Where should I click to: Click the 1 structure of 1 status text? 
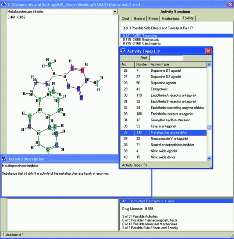(13, 235)
